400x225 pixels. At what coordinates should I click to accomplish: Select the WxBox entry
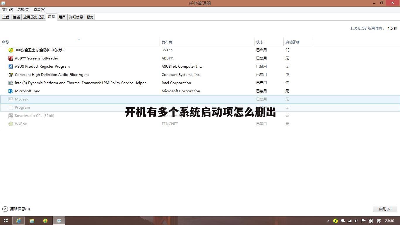[x=200, y=124]
